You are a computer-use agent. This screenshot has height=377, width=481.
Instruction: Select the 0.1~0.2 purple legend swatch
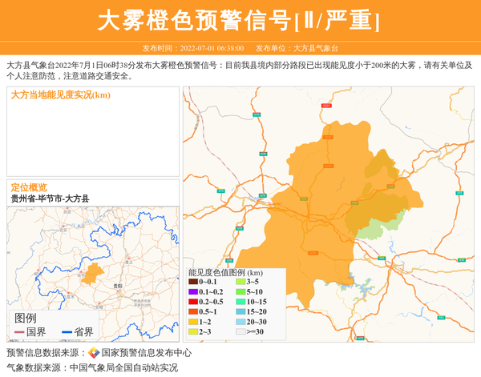click(x=192, y=291)
